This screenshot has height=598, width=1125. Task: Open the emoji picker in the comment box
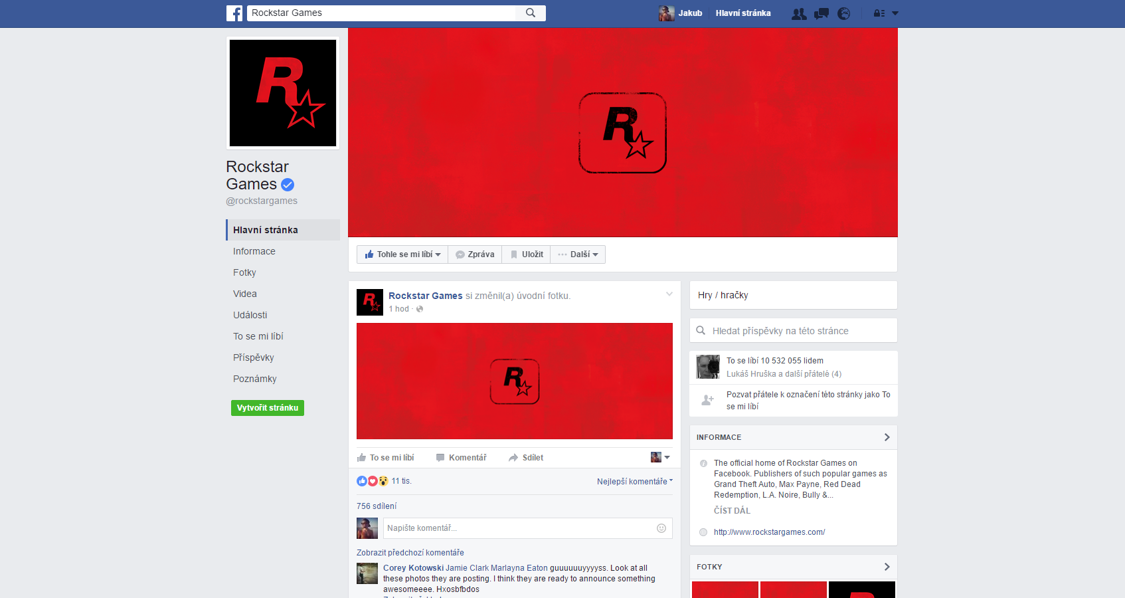coord(661,528)
